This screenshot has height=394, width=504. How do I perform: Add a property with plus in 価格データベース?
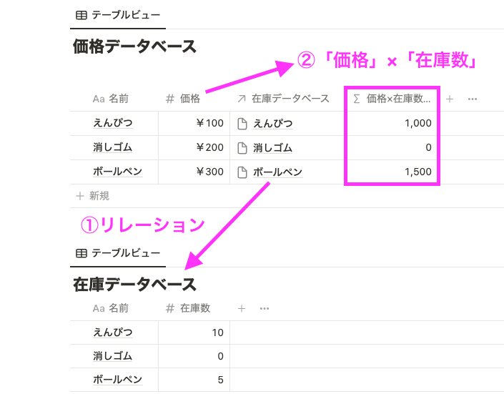450,99
